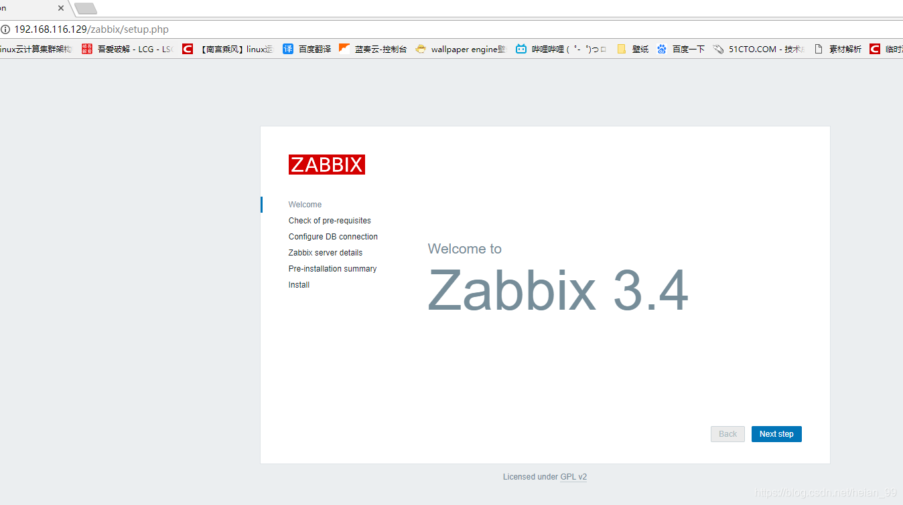Image resolution: width=903 pixels, height=505 pixels.
Task: Open the 百度翻译 bookmark icon
Action: [288, 49]
